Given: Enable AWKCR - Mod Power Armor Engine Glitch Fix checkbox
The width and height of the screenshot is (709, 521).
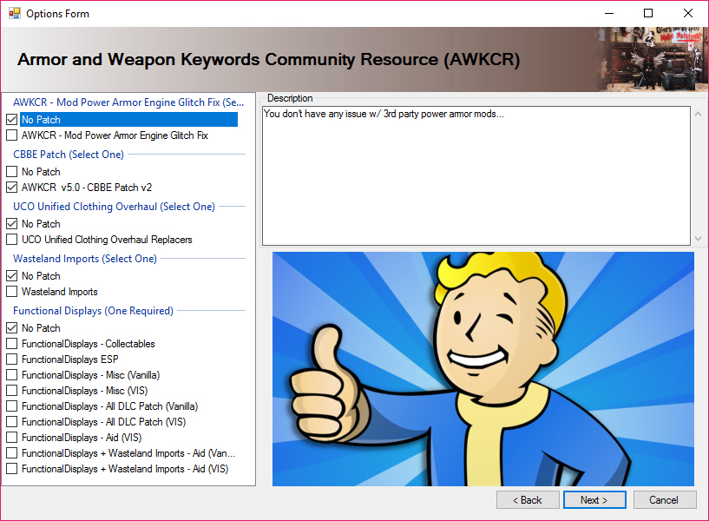Looking at the screenshot, I should [12, 135].
